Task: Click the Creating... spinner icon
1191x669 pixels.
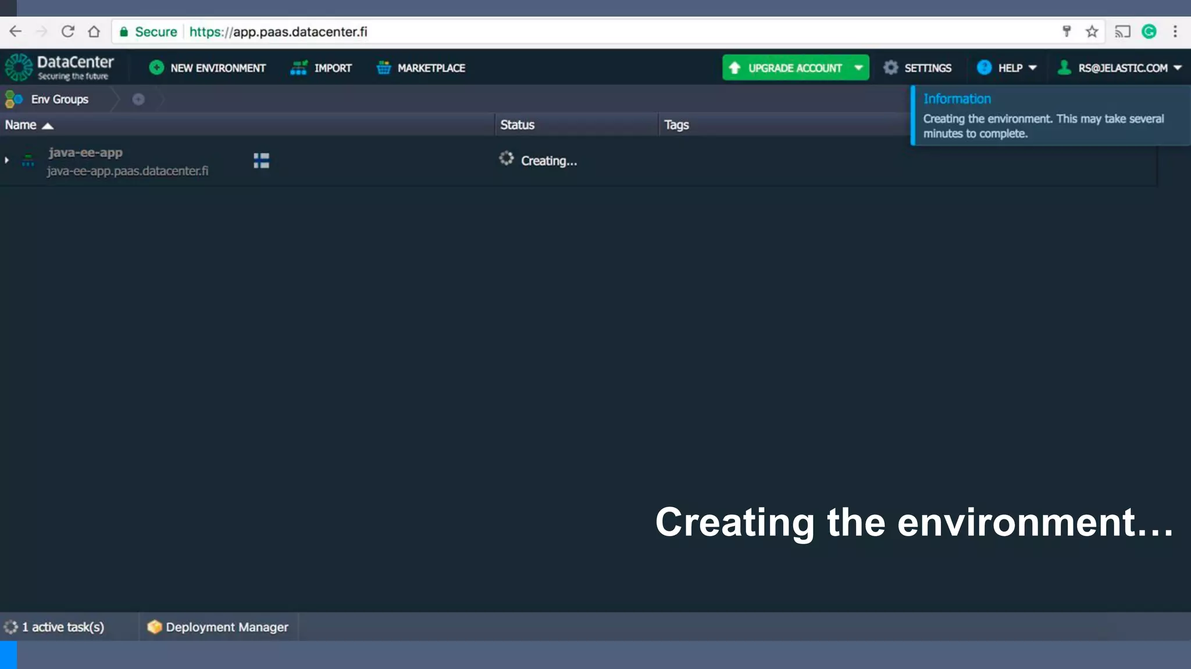Action: [506, 159]
